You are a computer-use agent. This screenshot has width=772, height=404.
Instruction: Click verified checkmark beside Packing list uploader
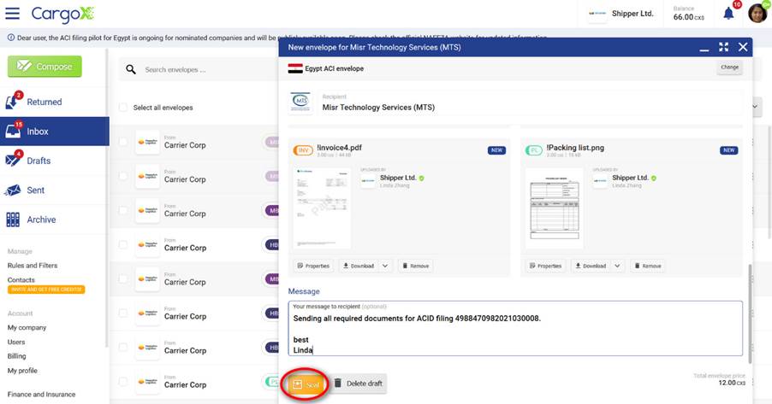click(654, 179)
